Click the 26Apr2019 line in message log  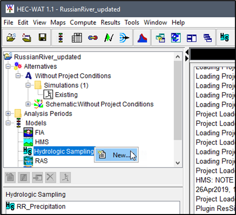click(215, 189)
